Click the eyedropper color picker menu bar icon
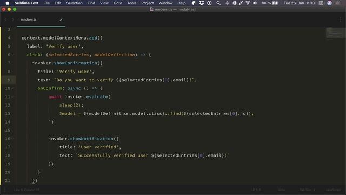The width and height of the screenshot is (346, 195). point(241,3)
